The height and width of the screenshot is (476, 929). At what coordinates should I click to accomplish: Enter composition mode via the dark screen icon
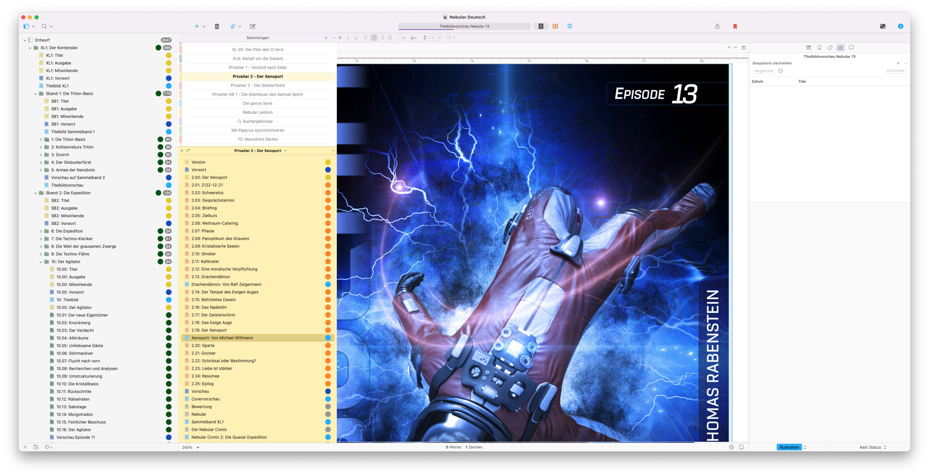pyautogui.click(x=882, y=26)
